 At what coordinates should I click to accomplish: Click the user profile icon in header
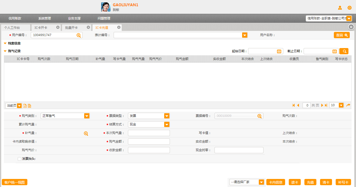340,8
